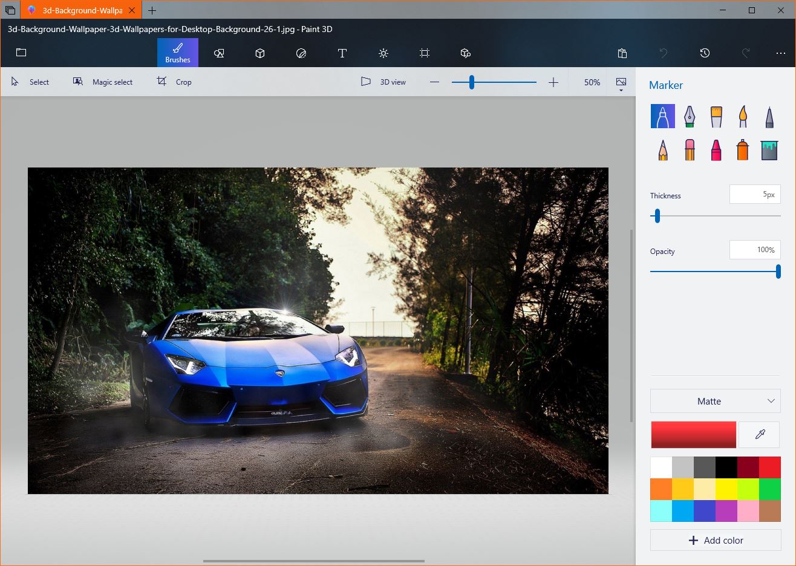Select the Eraser tool
The width and height of the screenshot is (796, 566).
pyautogui.click(x=690, y=150)
